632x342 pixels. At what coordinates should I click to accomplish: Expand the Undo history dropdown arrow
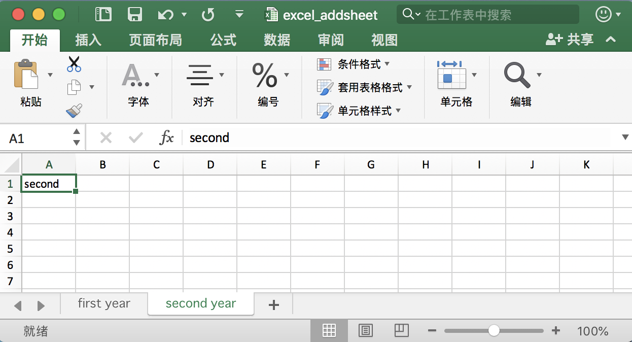click(x=184, y=15)
